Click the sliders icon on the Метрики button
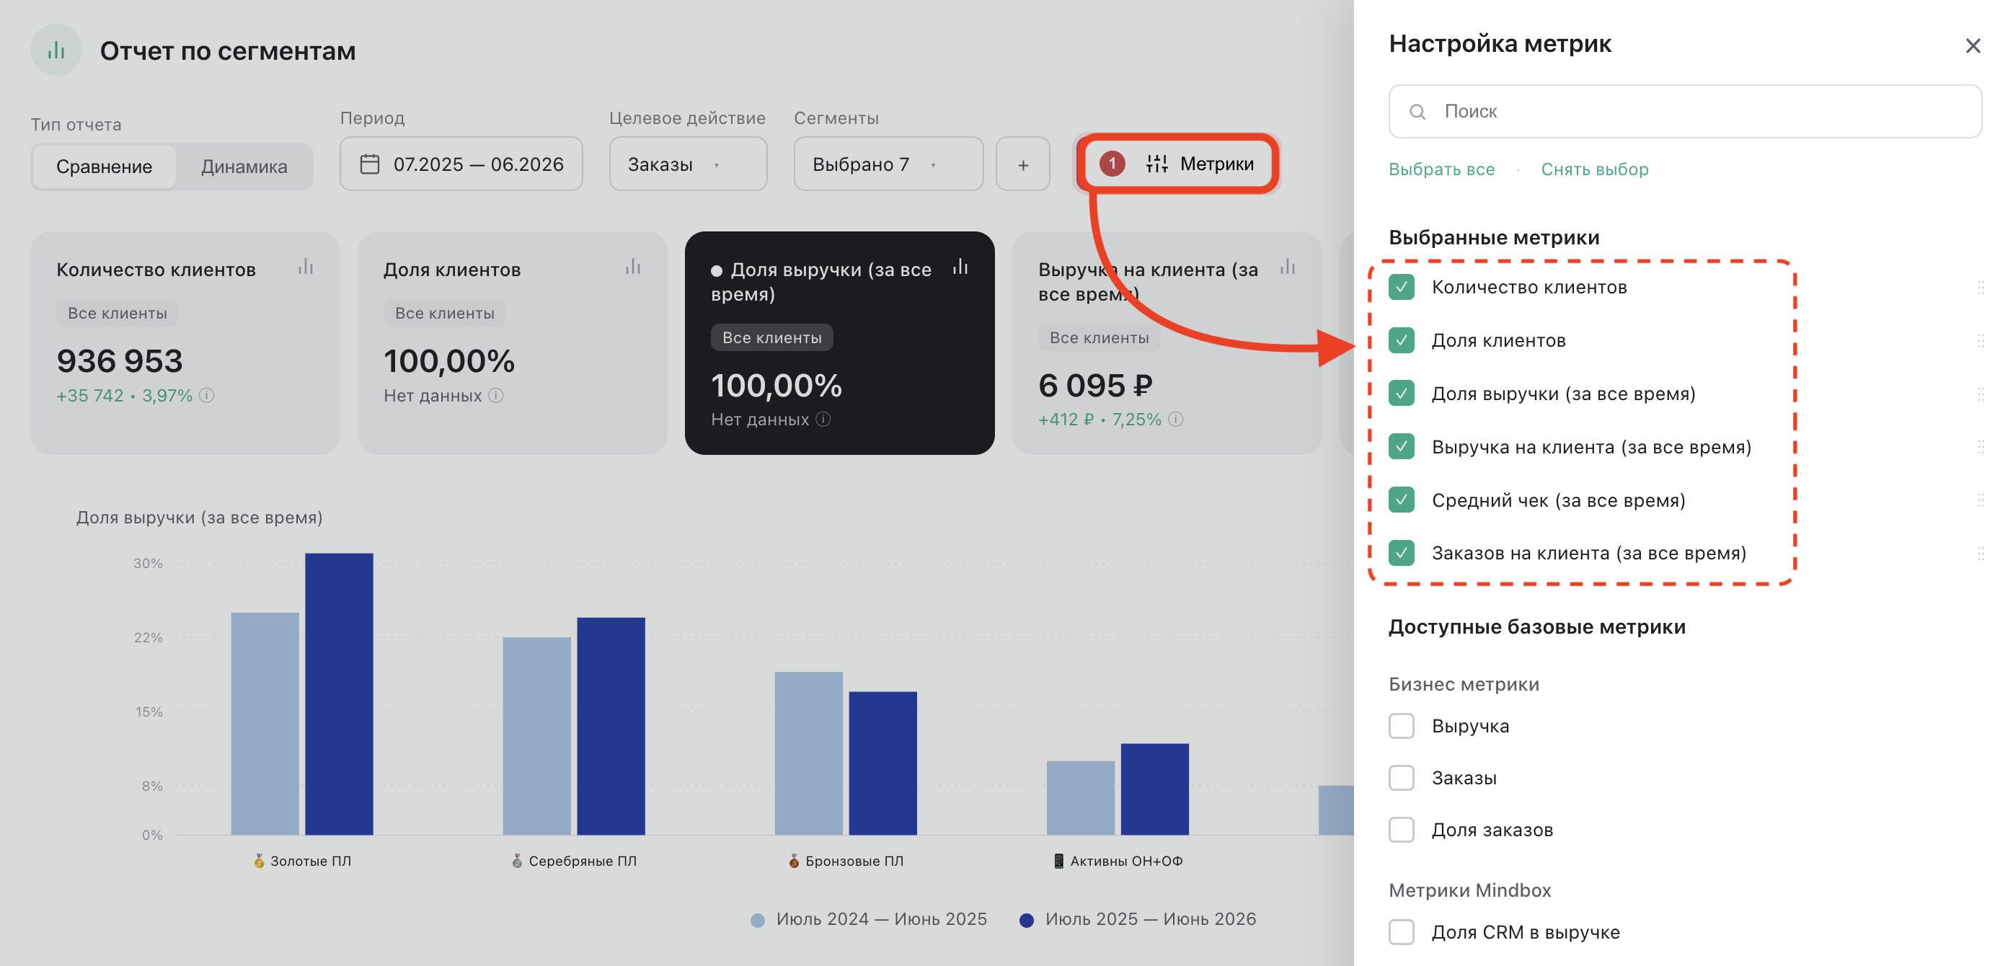Screen dimensions: 2013x966 pyautogui.click(x=1156, y=164)
